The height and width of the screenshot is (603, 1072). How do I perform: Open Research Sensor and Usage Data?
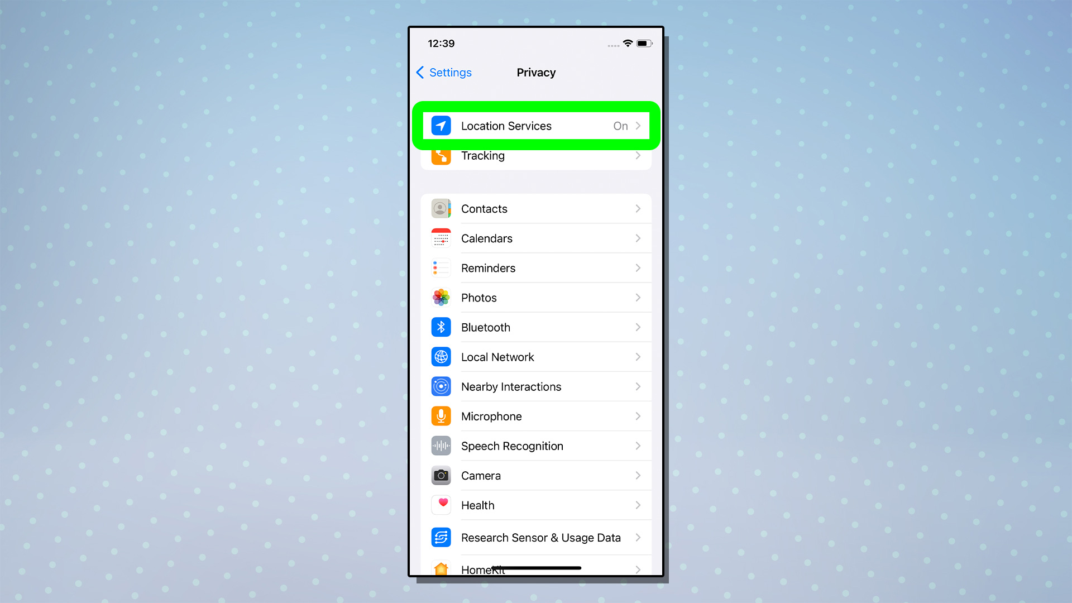[536, 538]
